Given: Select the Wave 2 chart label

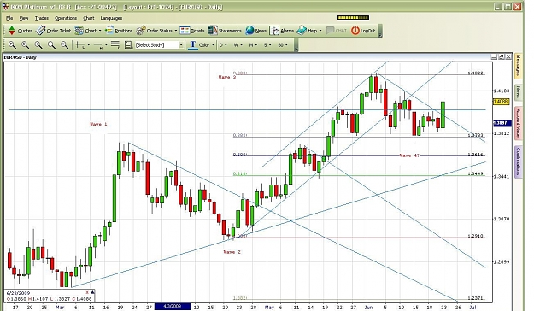Looking at the screenshot, I should point(232,252).
